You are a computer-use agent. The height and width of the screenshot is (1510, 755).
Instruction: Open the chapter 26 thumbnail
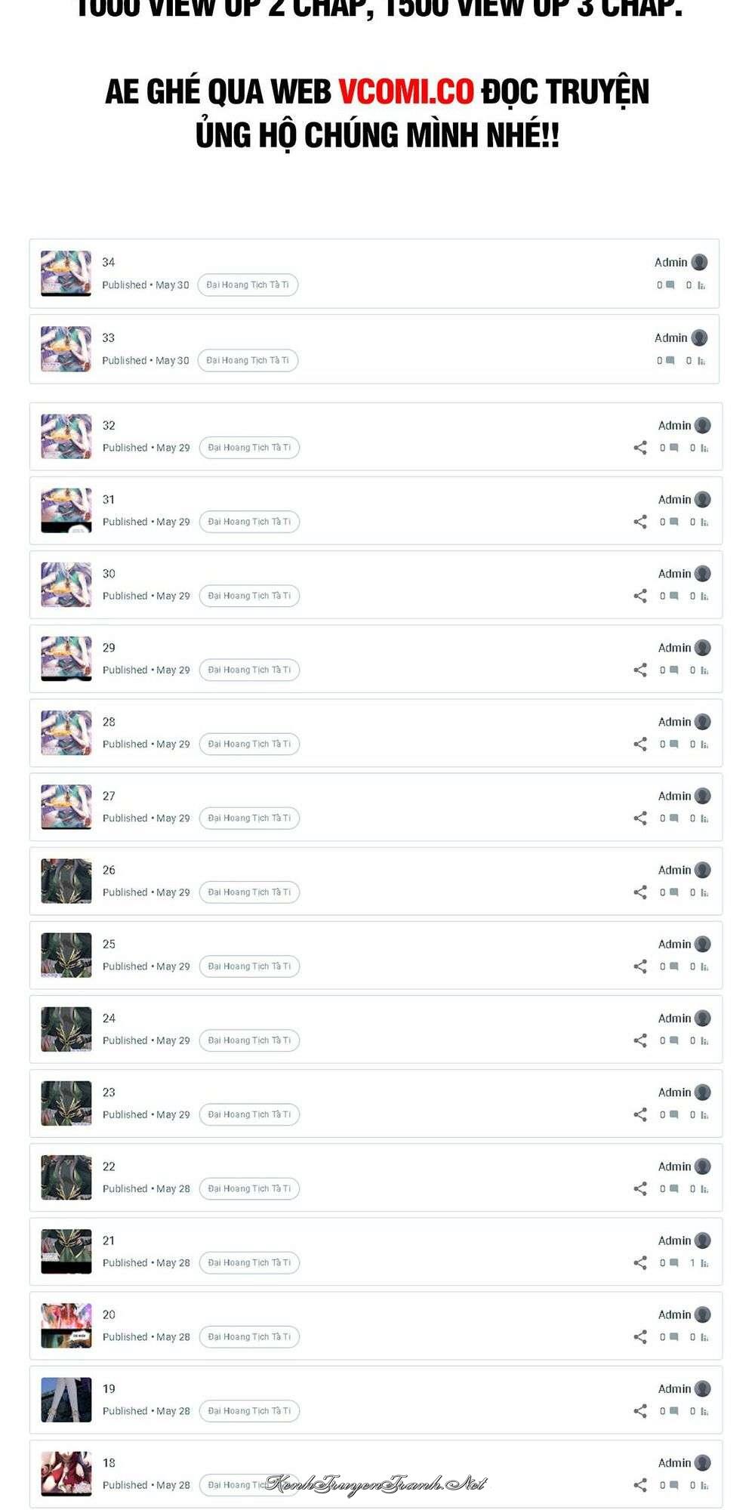coord(66,881)
